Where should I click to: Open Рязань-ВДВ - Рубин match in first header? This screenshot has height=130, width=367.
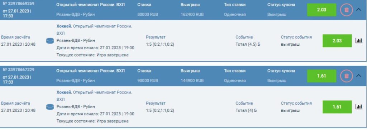click(x=76, y=15)
